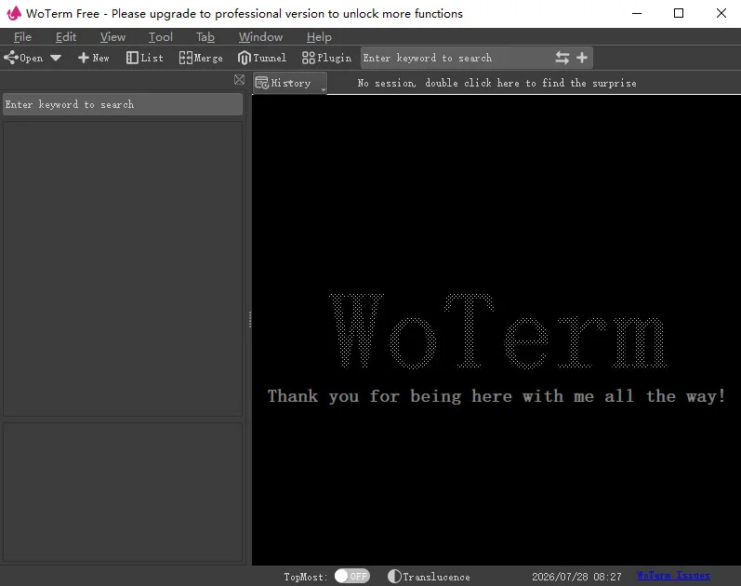
Task: Expand the dropdown arrow beside Open
Action: coord(56,58)
